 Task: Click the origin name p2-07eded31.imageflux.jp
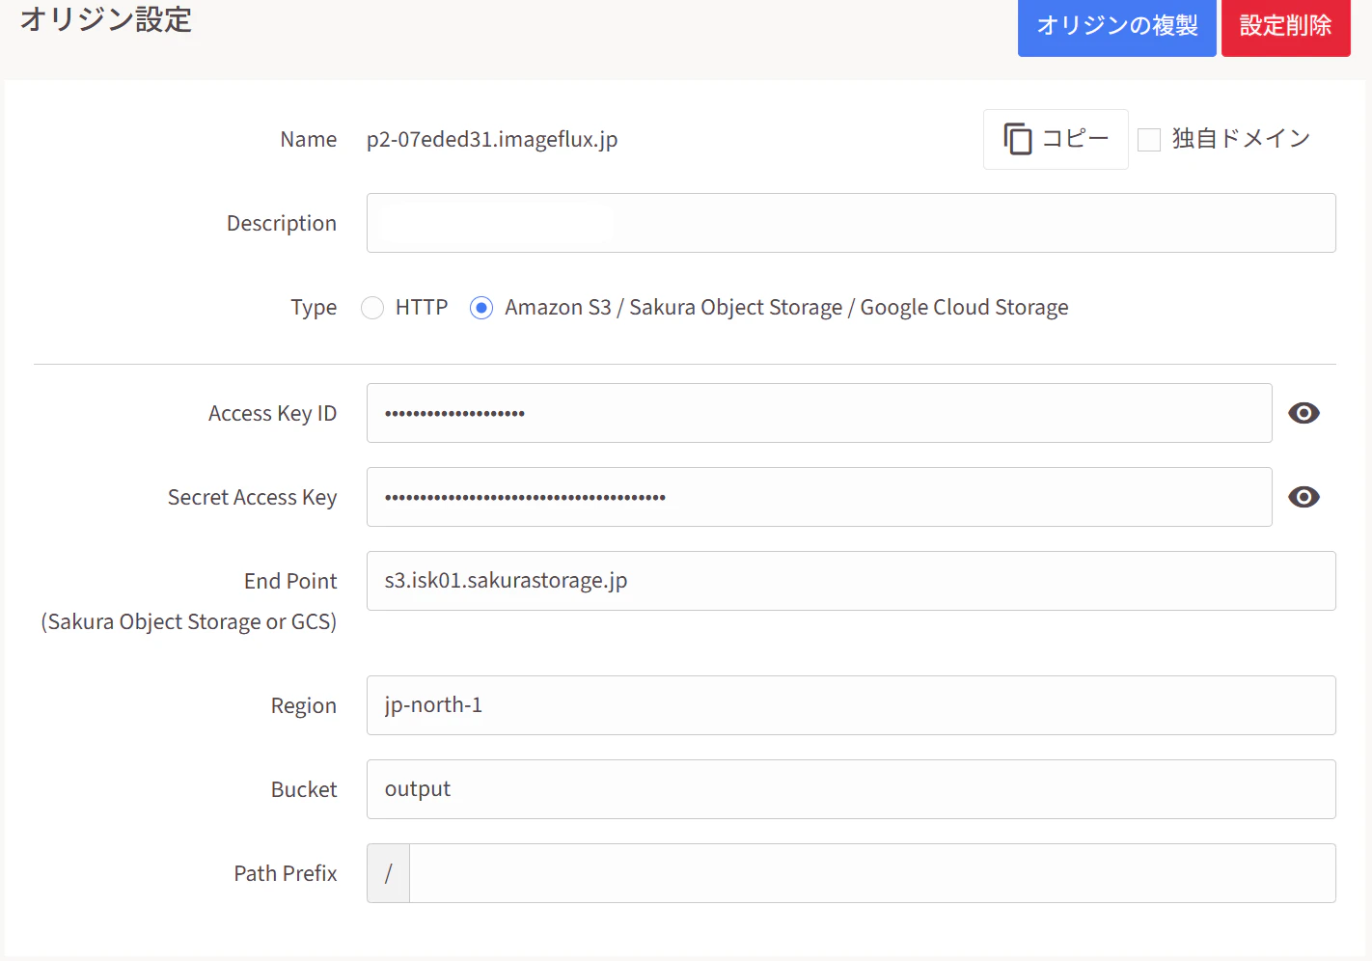click(492, 139)
